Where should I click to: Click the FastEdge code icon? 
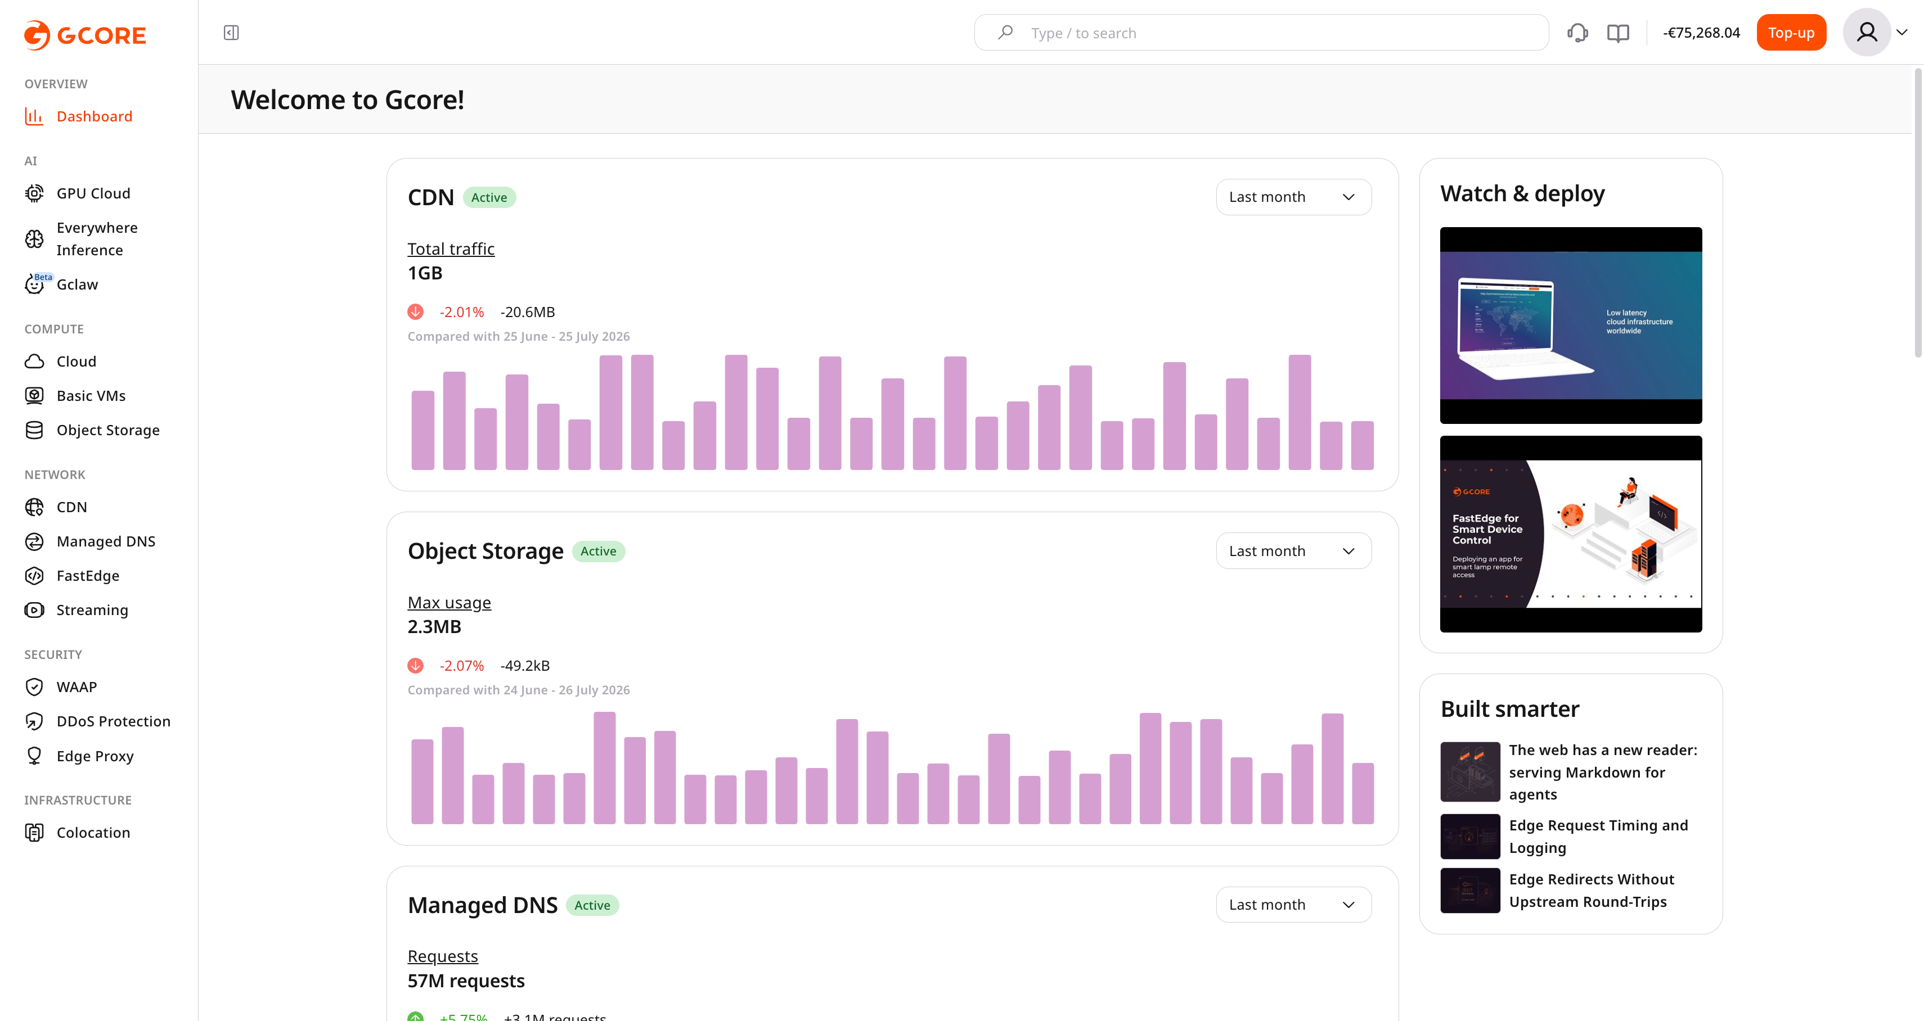tap(34, 575)
